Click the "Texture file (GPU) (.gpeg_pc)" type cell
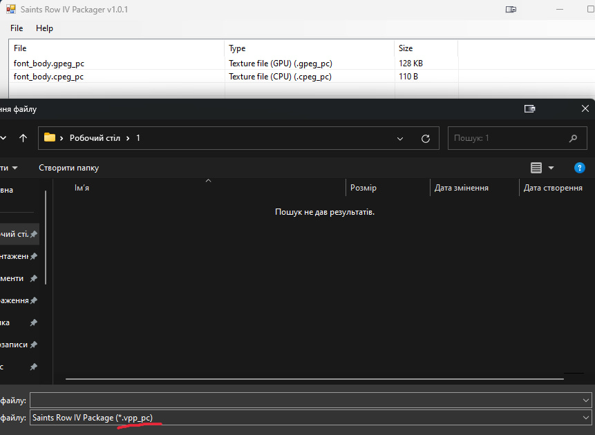 (281, 64)
